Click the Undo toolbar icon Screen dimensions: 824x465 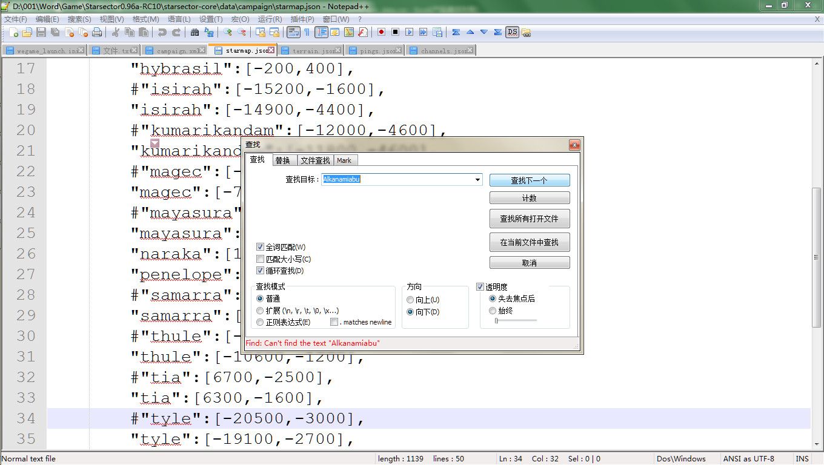162,32
